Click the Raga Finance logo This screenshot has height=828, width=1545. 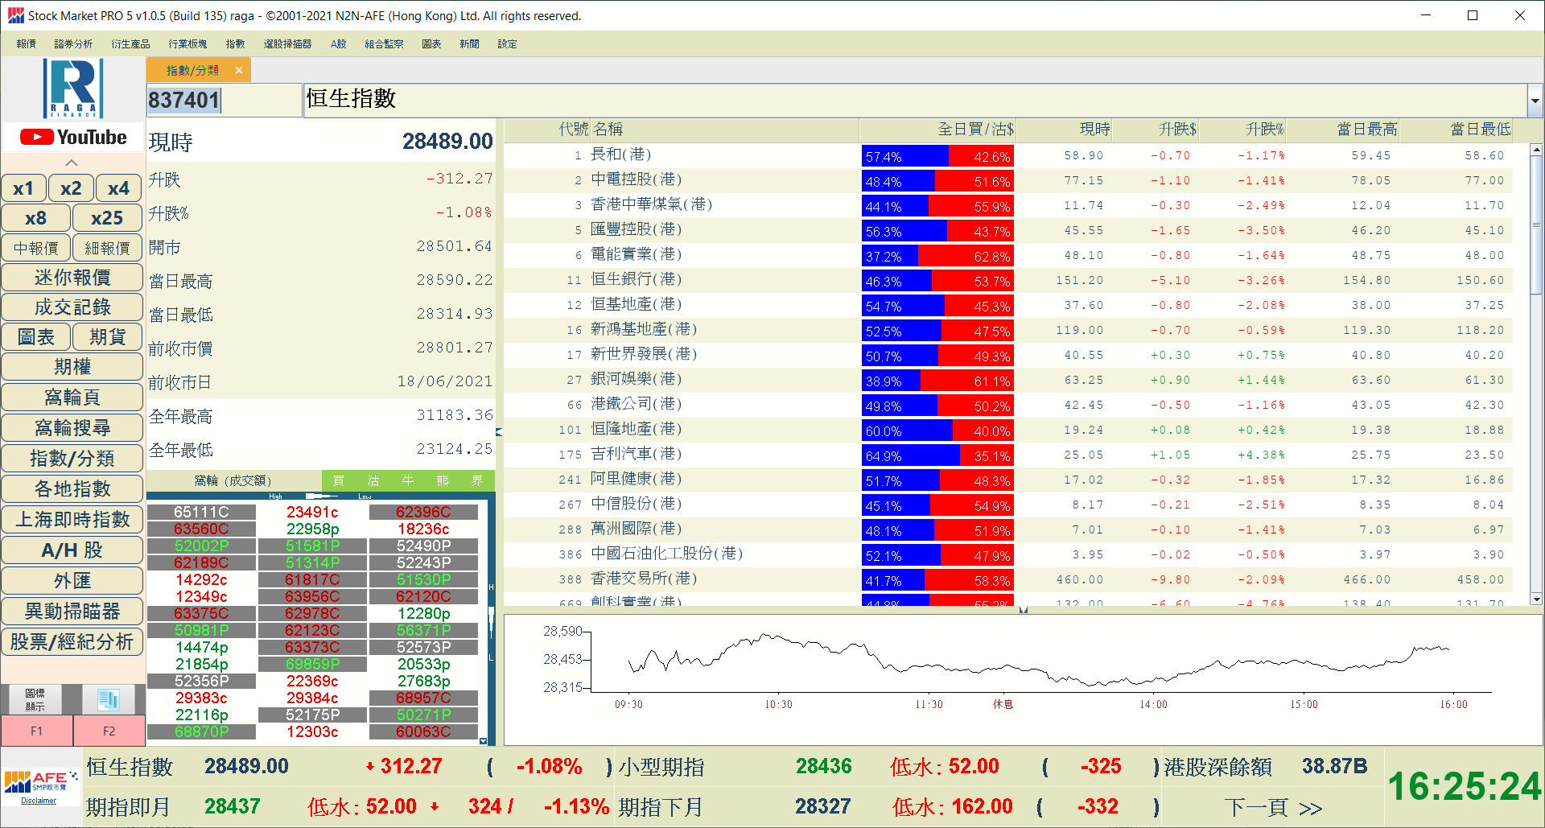[73, 89]
